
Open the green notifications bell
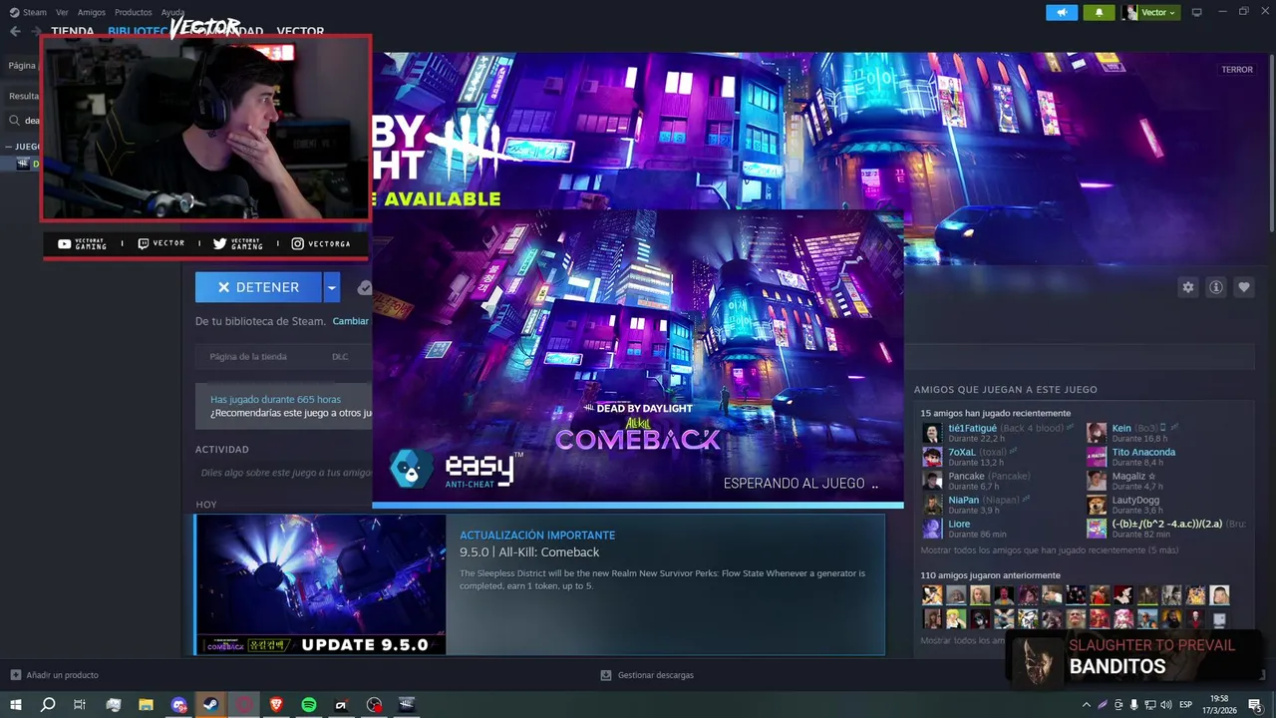coord(1100,12)
